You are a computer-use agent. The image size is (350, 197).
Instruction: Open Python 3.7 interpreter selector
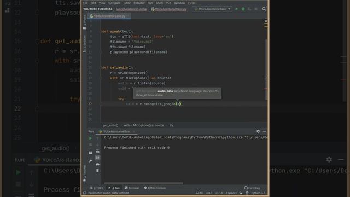click(x=258, y=193)
